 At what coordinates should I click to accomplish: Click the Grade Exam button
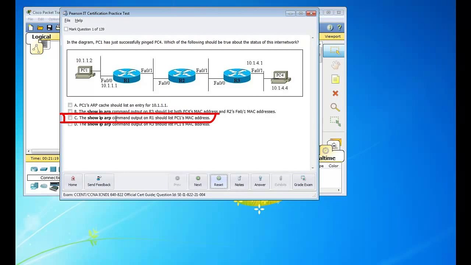[x=303, y=181]
